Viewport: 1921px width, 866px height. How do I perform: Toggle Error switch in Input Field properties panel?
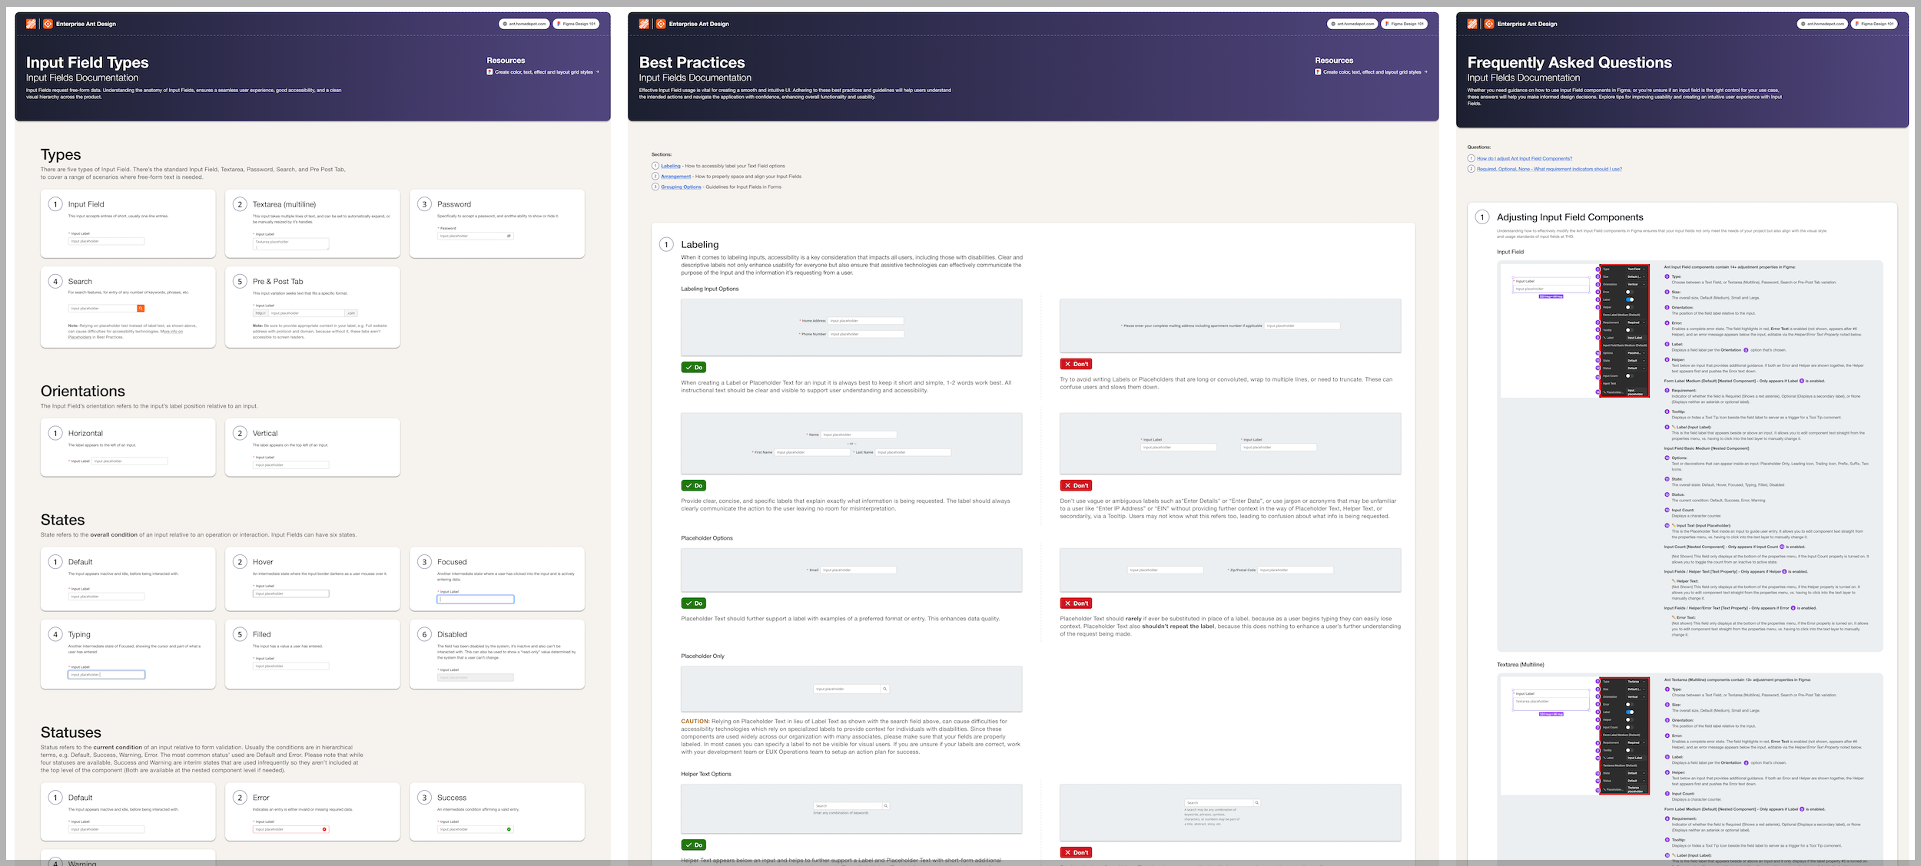coord(1630,292)
